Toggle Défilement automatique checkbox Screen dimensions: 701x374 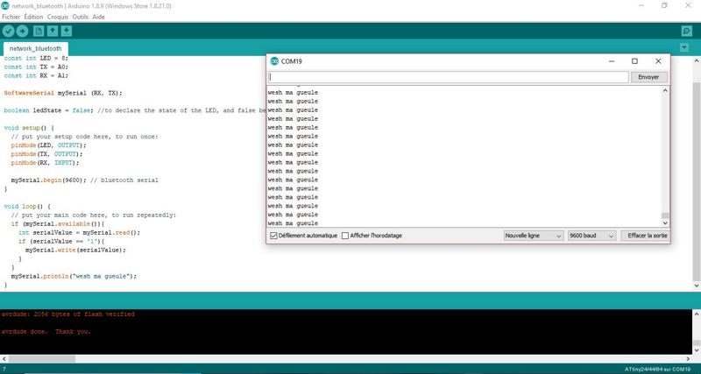tap(273, 236)
